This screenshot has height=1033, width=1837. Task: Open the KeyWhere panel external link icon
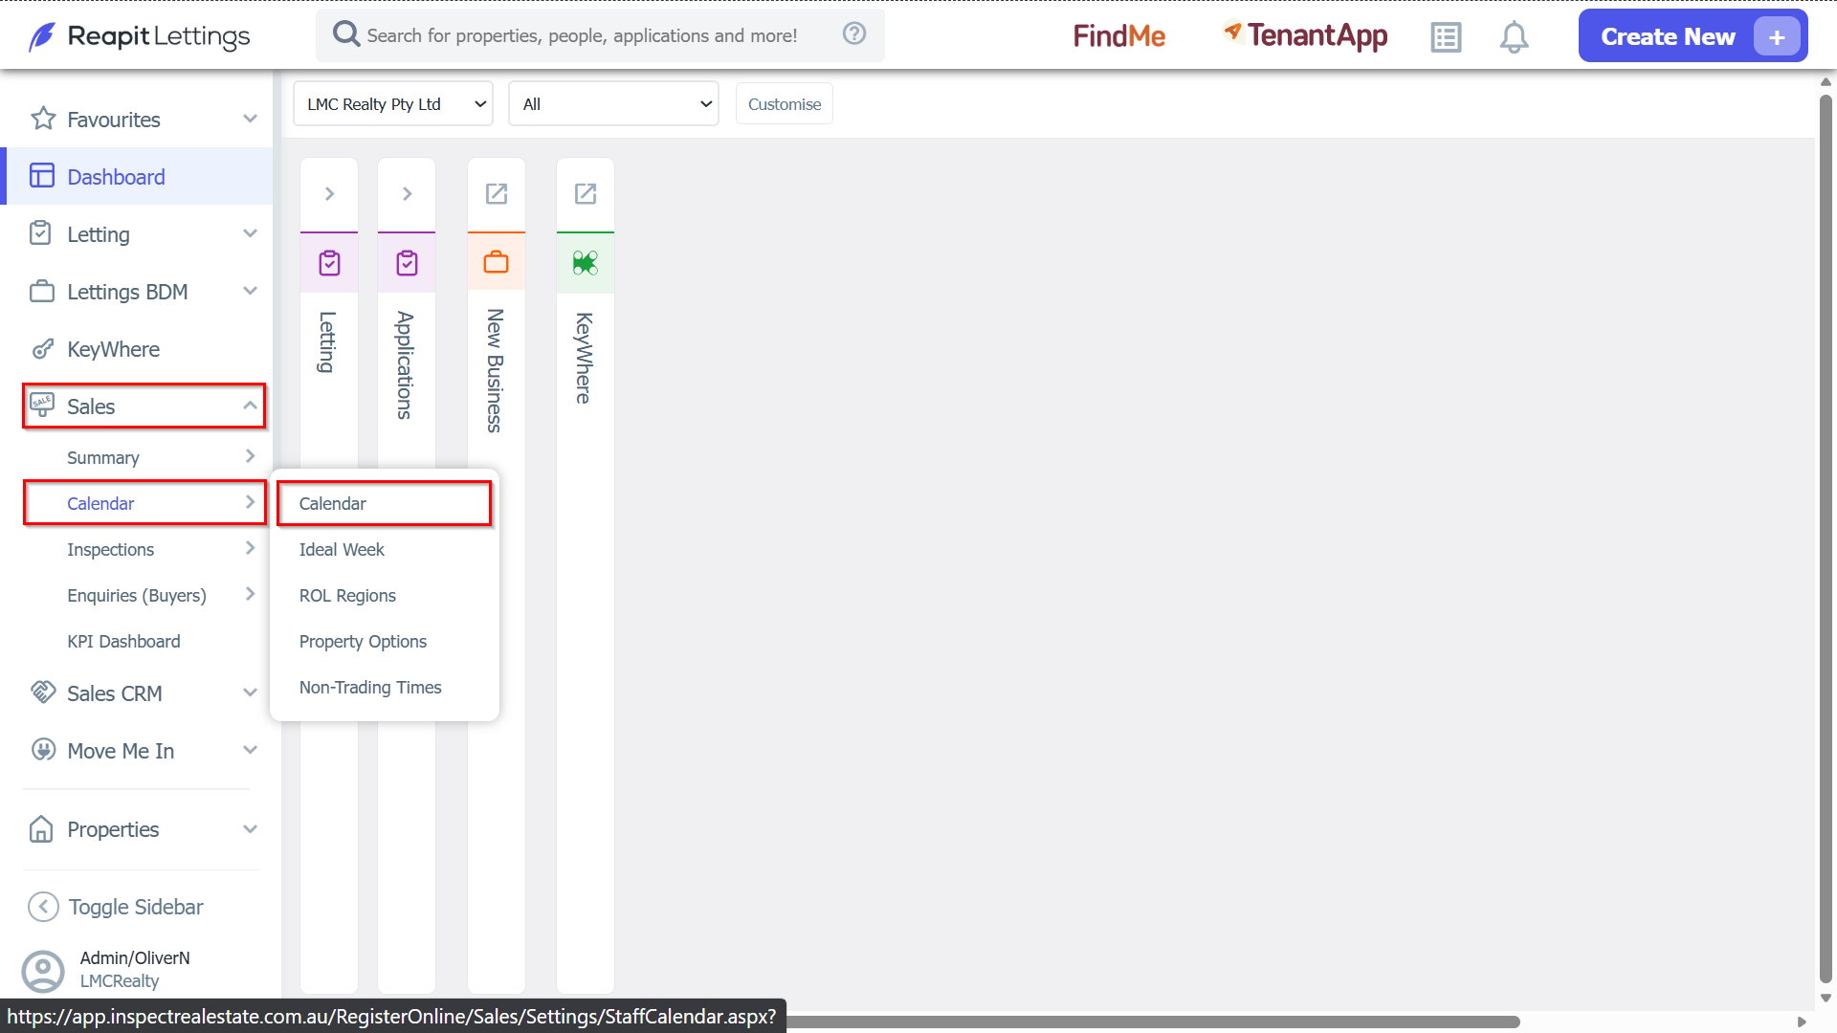586,194
